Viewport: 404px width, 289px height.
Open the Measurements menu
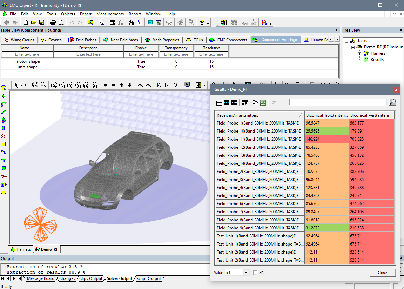(110, 14)
